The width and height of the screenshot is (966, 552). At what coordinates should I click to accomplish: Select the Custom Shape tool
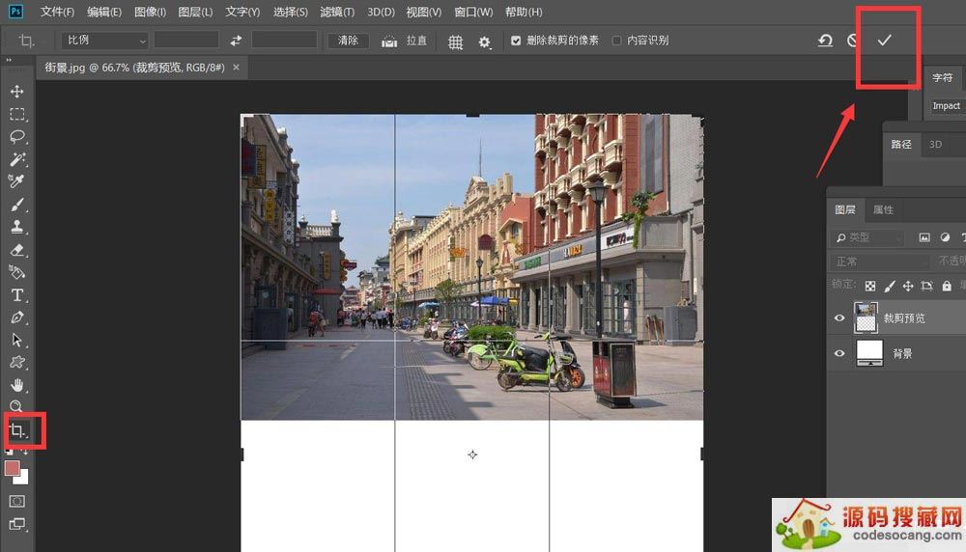pyautogui.click(x=17, y=362)
